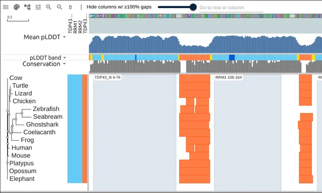
Task: Click the RRM2 rotated column header
Action: tap(80, 27)
